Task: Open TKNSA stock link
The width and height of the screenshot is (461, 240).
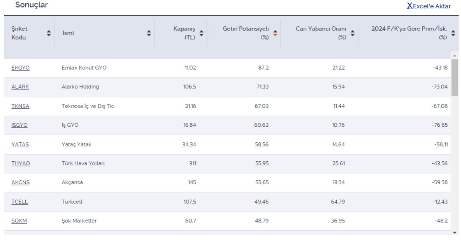Action: pyautogui.click(x=20, y=106)
